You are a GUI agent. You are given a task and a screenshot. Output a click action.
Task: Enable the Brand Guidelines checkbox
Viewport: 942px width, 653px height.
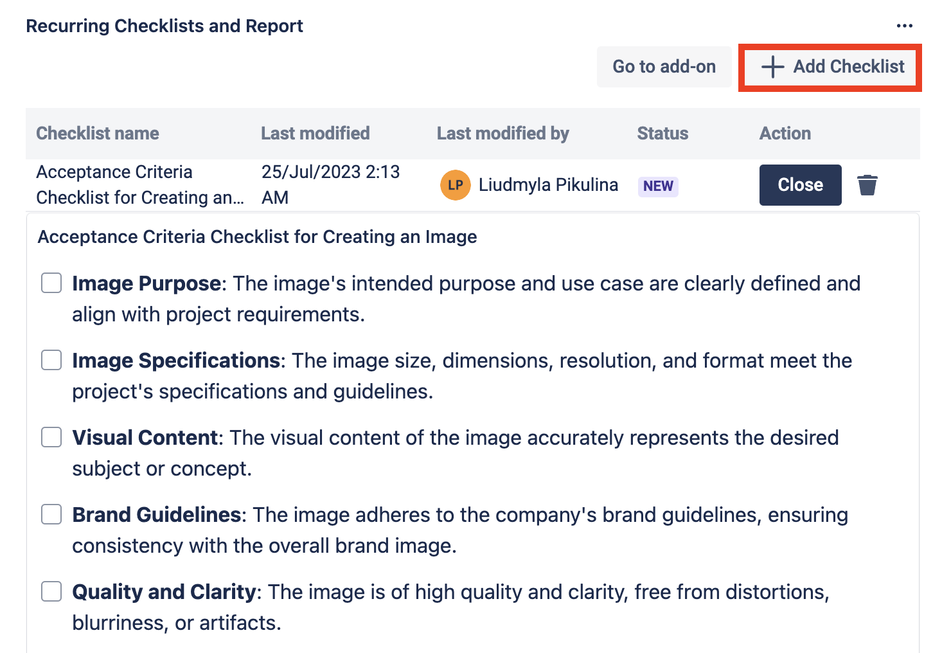(51, 514)
